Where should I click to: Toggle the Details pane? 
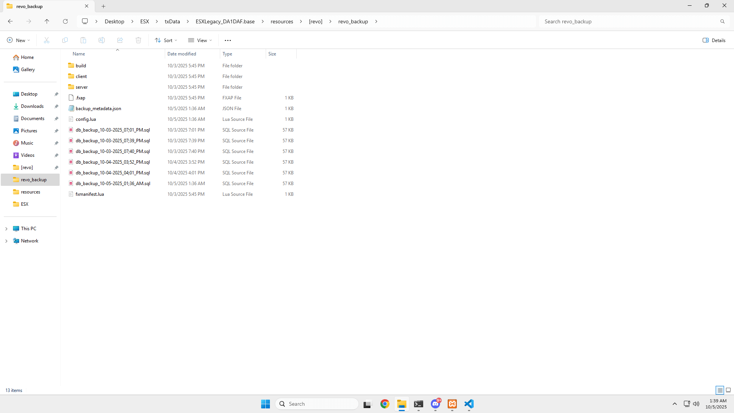tap(713, 40)
